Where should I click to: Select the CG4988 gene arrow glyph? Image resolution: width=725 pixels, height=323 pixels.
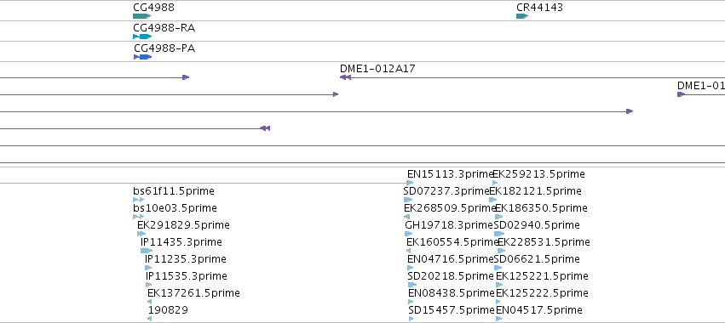pos(142,16)
